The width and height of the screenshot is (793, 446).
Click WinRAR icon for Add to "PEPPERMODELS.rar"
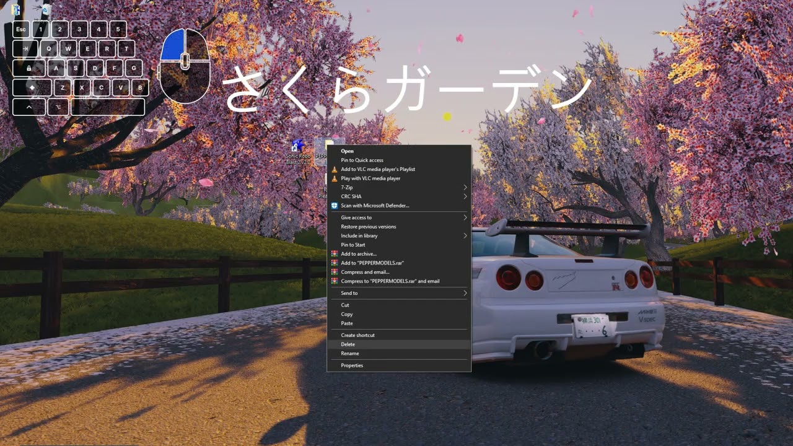click(335, 263)
